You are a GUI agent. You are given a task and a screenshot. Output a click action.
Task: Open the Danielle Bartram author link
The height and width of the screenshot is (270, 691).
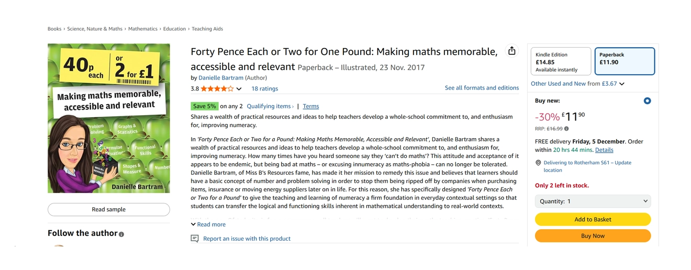[x=220, y=78]
